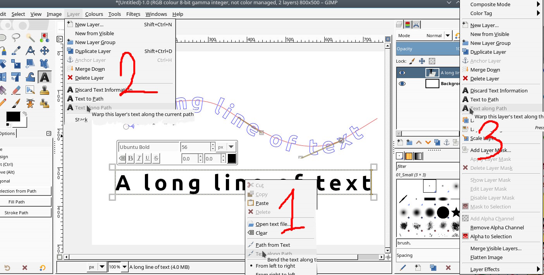This screenshot has width=544, height=275.
Task: Duplicate layer via layers panel button
Action: click(437, 142)
